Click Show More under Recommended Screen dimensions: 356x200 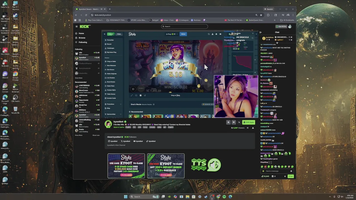(78, 135)
